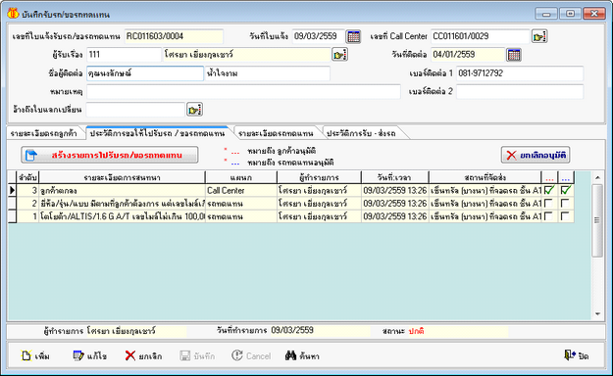Click เบอร์ติดต่อ 1 field 081-9712792
The width and height of the screenshot is (613, 376).
(520, 73)
